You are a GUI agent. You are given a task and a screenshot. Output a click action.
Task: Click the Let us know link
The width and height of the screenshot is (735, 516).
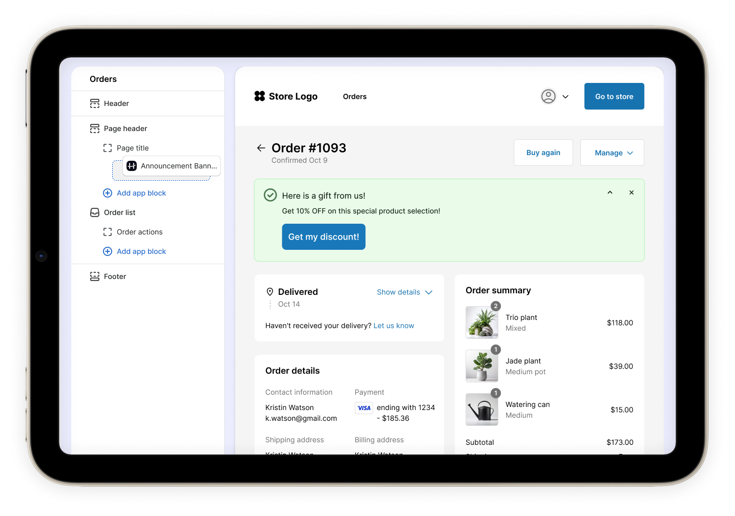pyautogui.click(x=394, y=326)
